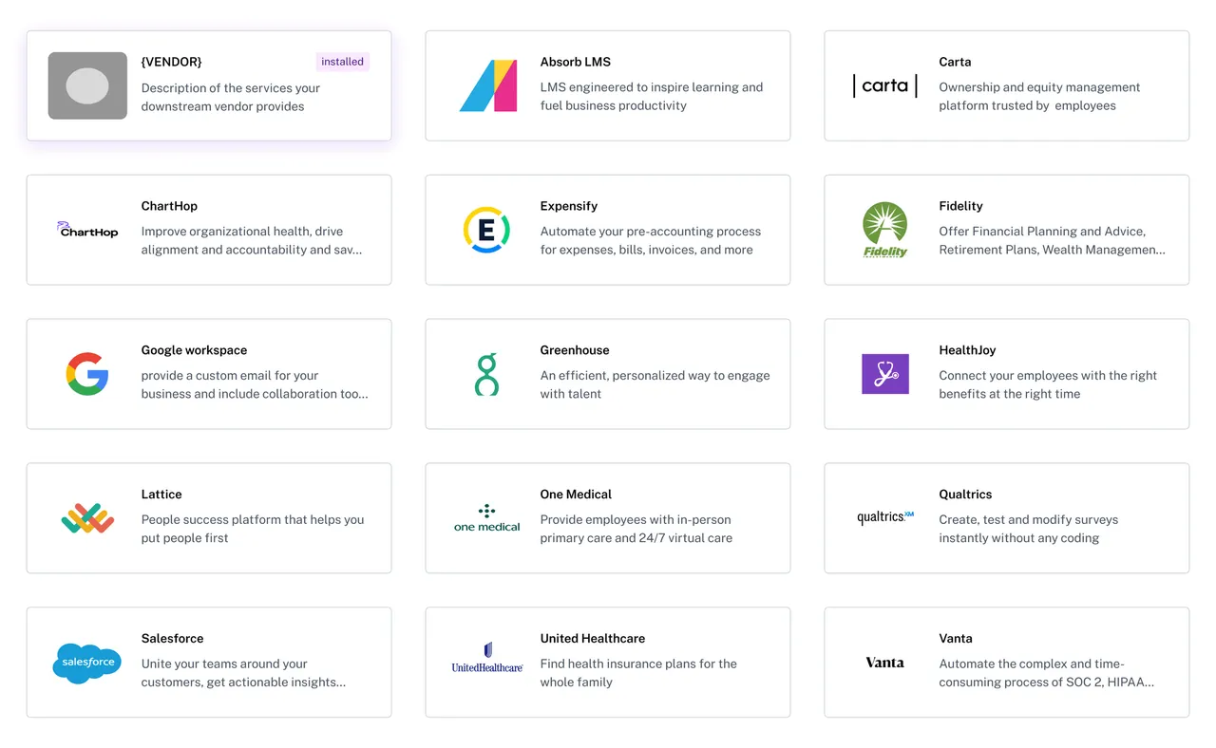Open the ChartHop title

click(169, 206)
